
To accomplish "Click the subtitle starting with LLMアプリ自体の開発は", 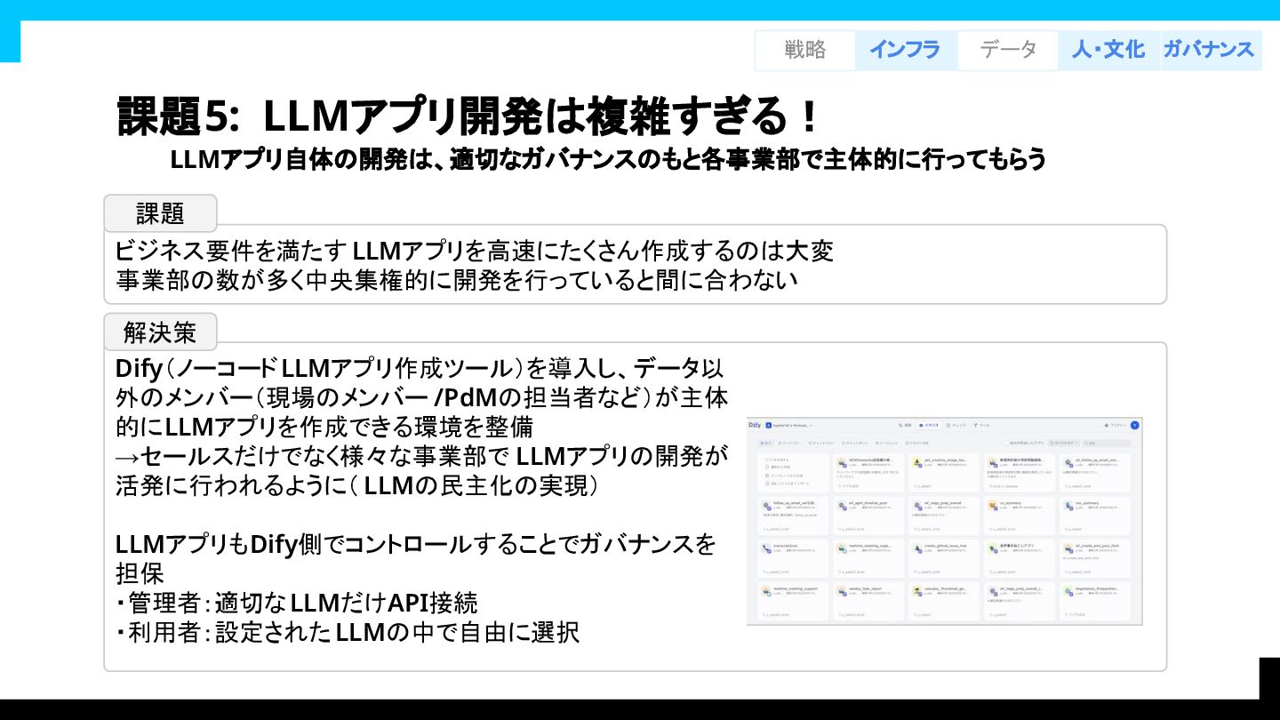I will coord(608,160).
